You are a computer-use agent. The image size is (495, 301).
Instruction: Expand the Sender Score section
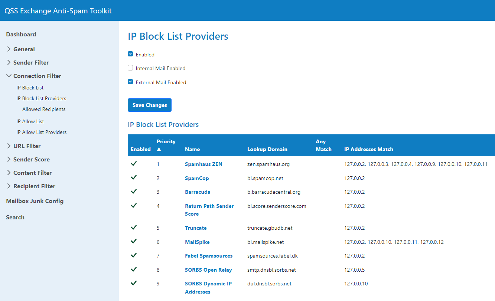[x=28, y=159]
